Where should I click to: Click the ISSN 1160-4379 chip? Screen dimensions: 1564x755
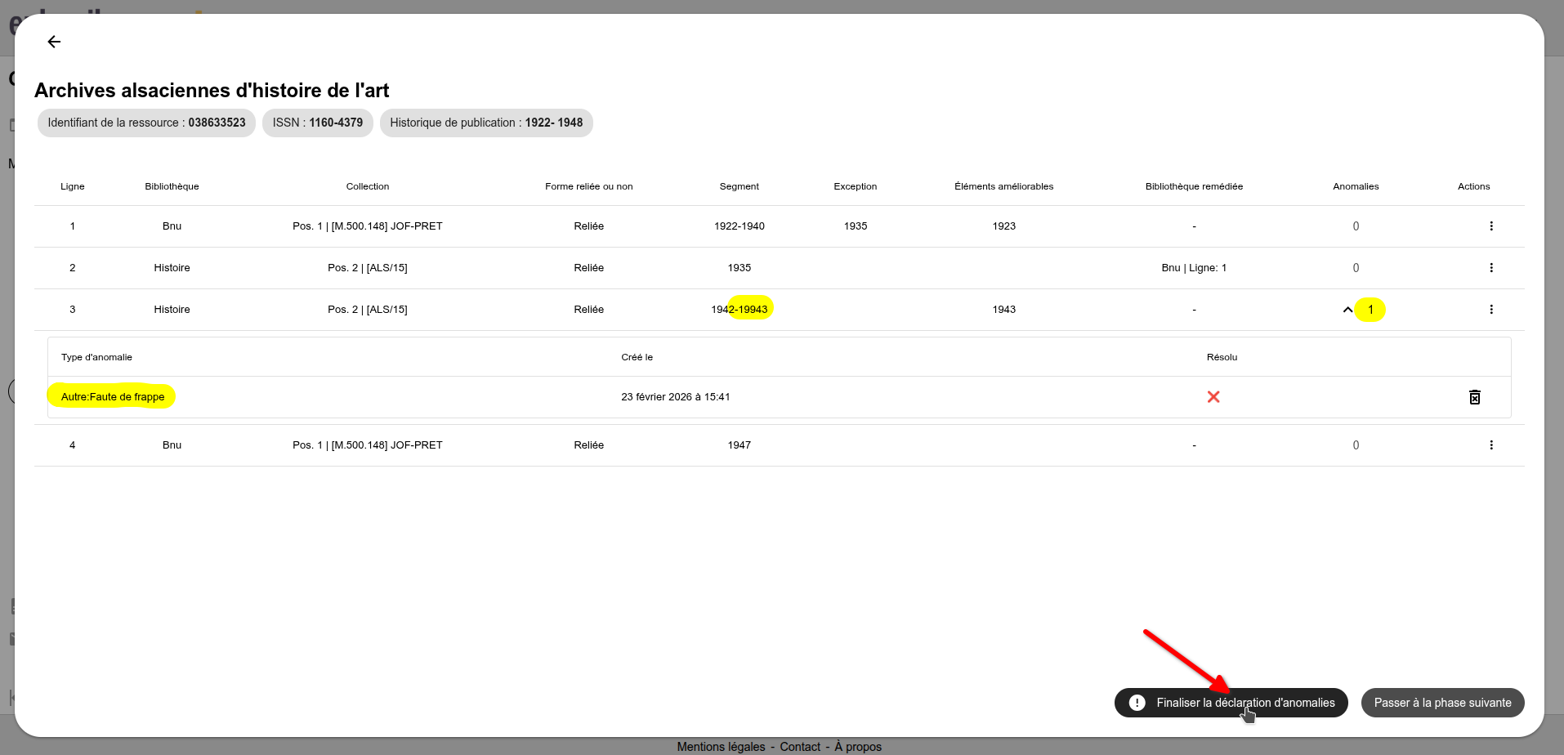point(317,123)
